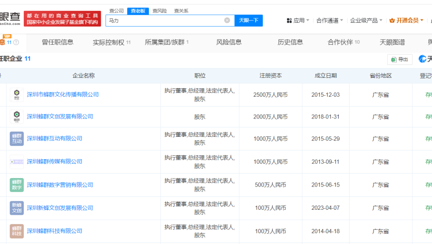Clear the search field with the X icon
Image resolution: width=432 pixels, height=244 pixels.
pos(227,20)
